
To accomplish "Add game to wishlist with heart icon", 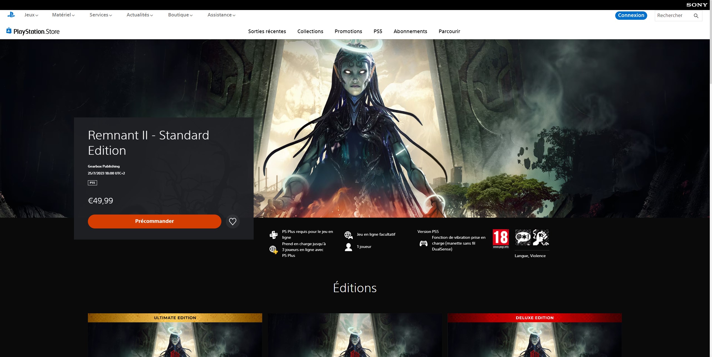I will point(233,221).
